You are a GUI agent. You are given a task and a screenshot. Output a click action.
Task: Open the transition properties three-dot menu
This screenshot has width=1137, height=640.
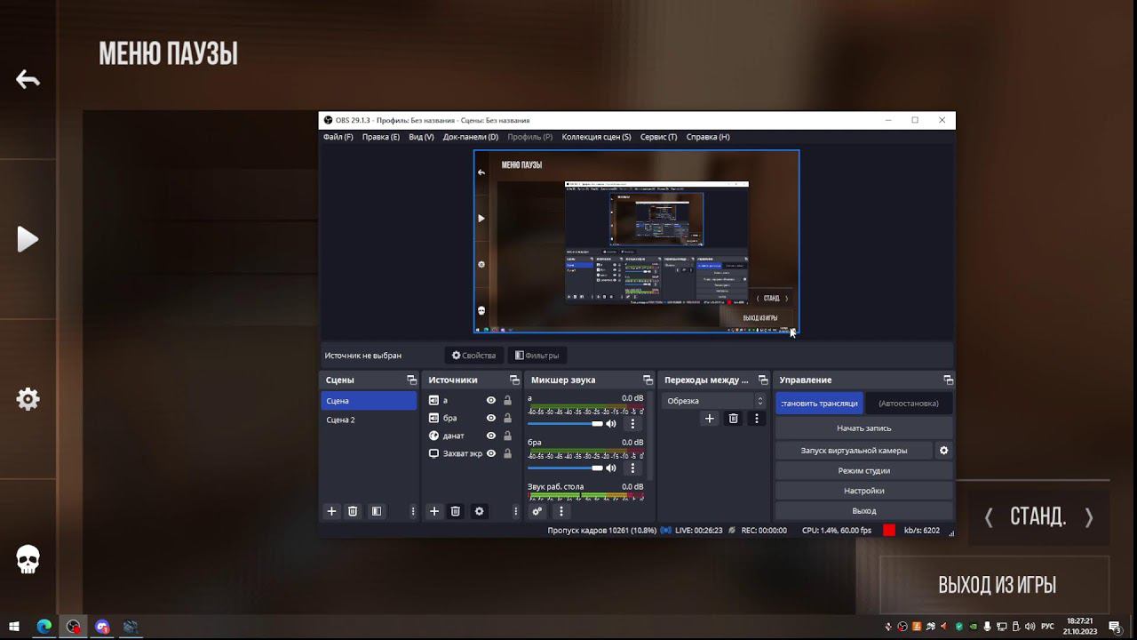757,418
